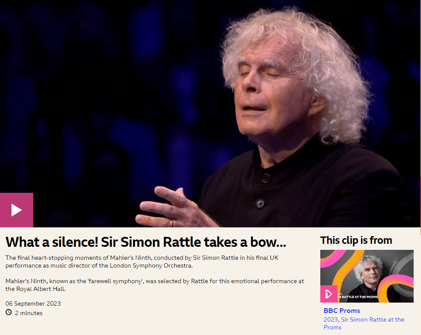Open the BBC Proms link

point(342,310)
